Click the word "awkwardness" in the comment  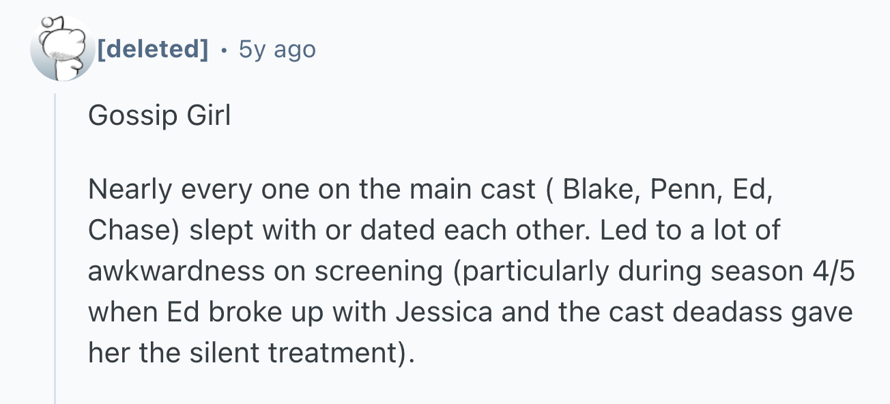pyautogui.click(x=176, y=272)
